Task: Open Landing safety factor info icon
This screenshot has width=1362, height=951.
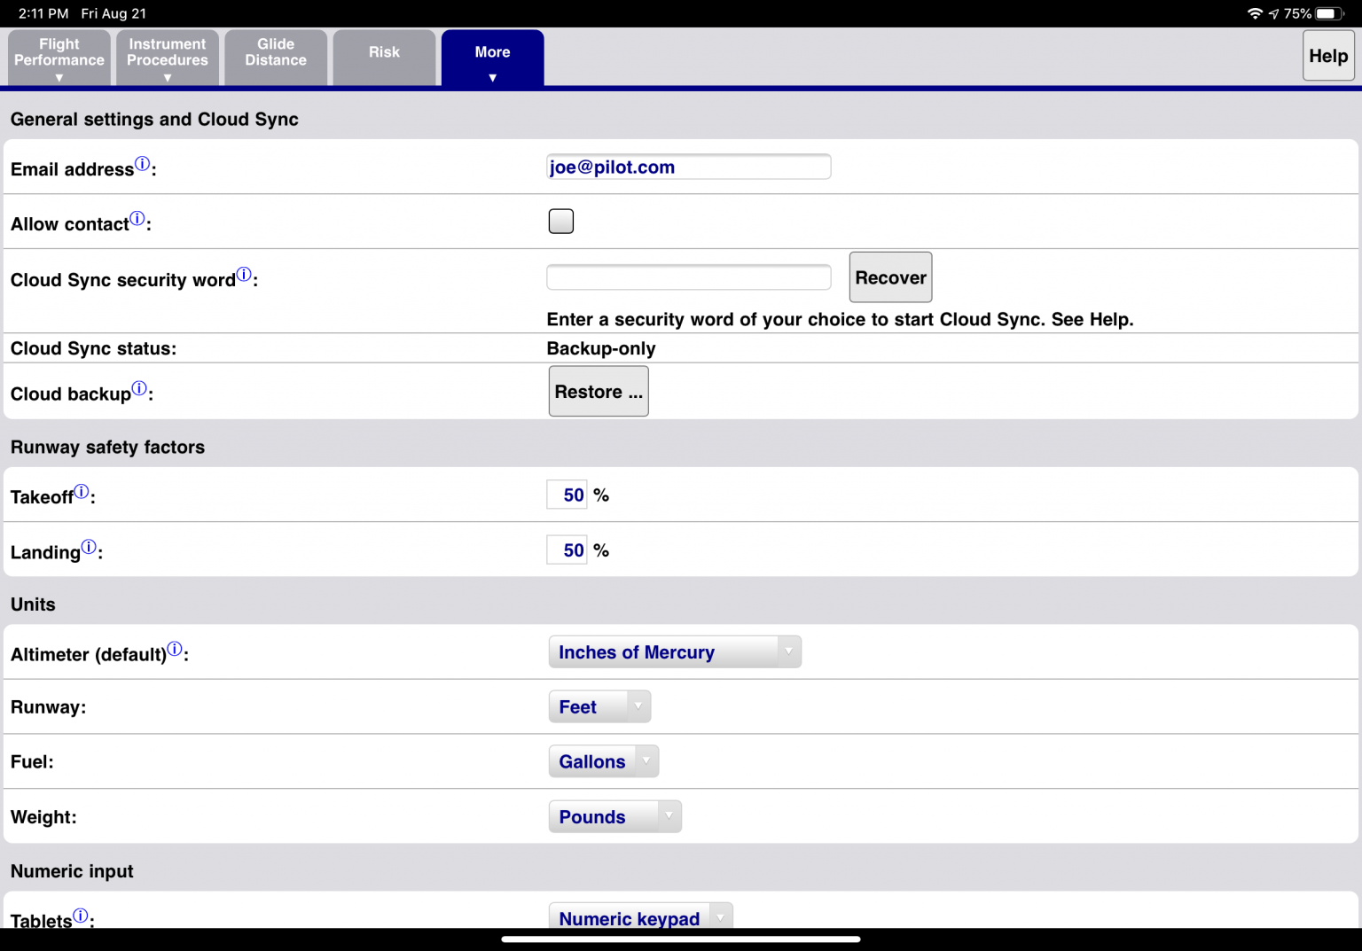Action: point(89,547)
